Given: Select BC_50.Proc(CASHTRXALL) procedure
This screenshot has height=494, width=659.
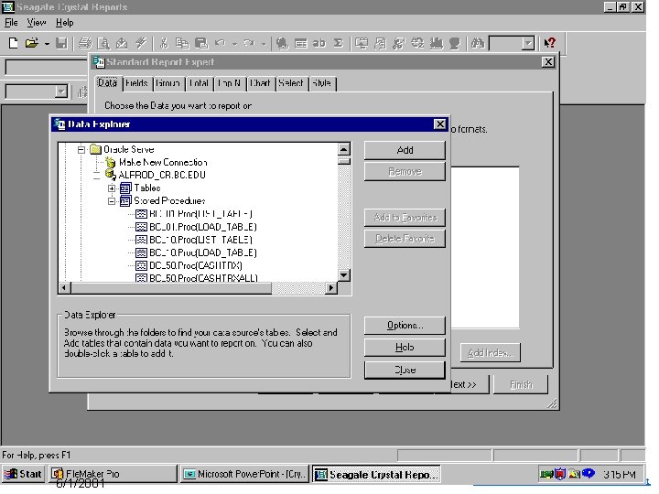Looking at the screenshot, I should point(203,278).
